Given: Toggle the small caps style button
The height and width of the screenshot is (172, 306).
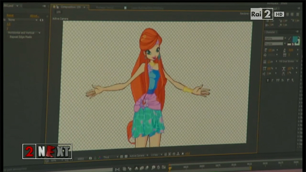Looking at the screenshot, I should coord(282,80).
